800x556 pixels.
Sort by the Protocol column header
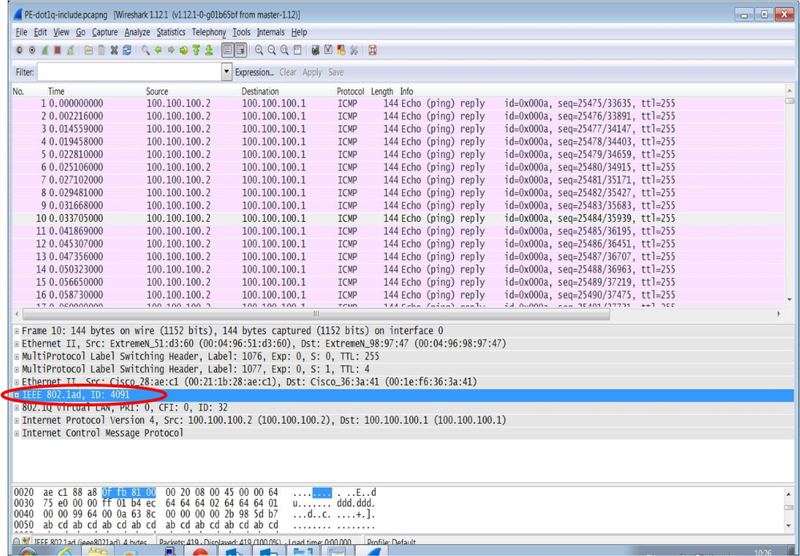coord(351,91)
